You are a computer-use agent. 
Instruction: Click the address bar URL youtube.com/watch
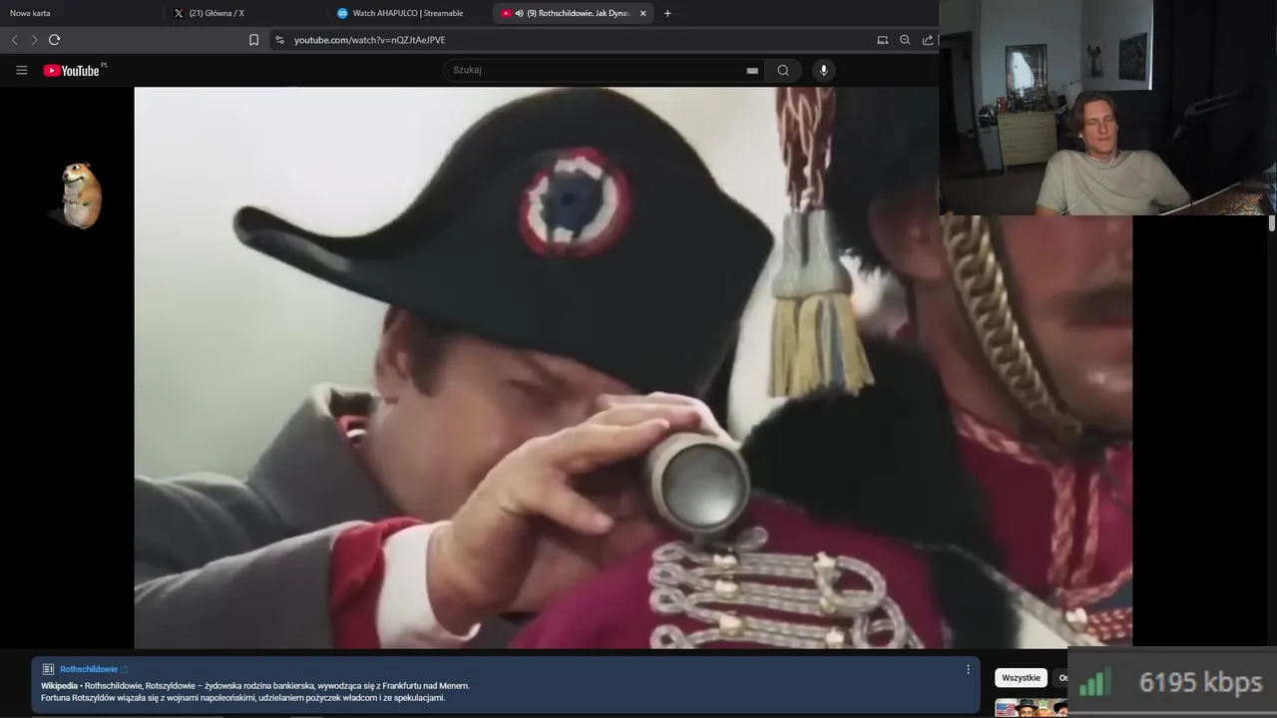point(370,40)
